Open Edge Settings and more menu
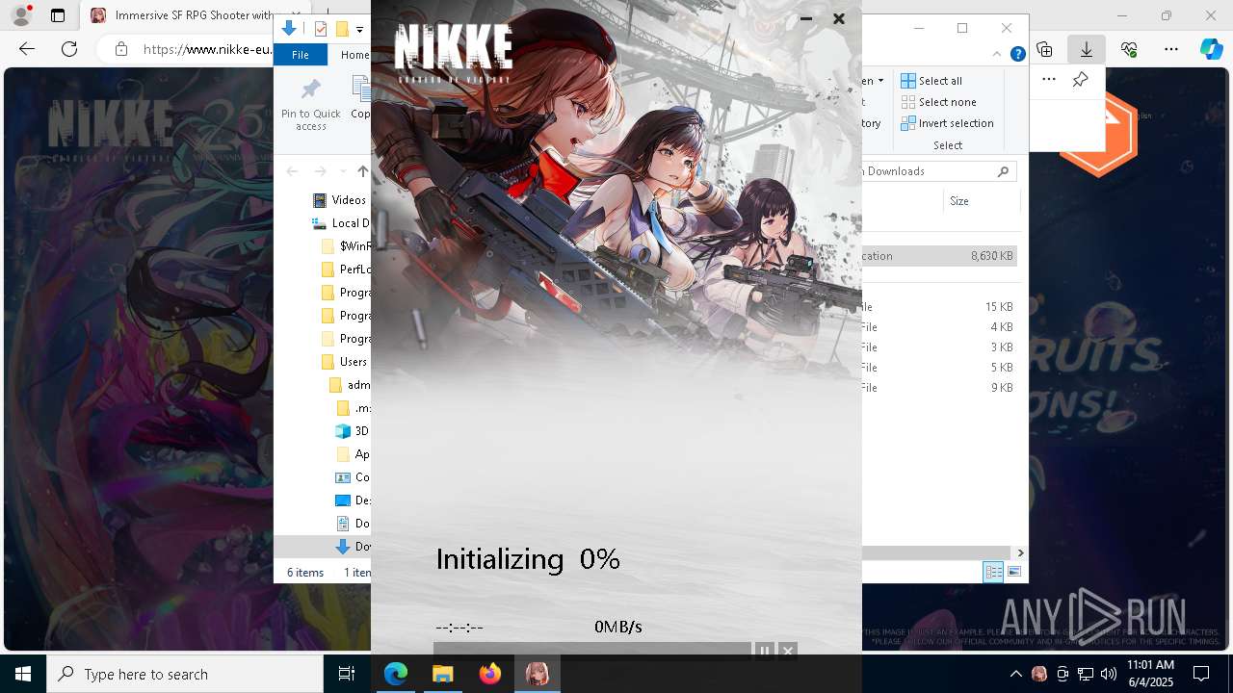1233x693 pixels. click(1171, 49)
